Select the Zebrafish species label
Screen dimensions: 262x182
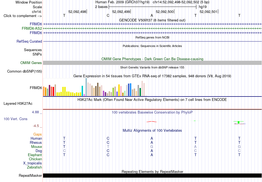[x=34, y=167]
